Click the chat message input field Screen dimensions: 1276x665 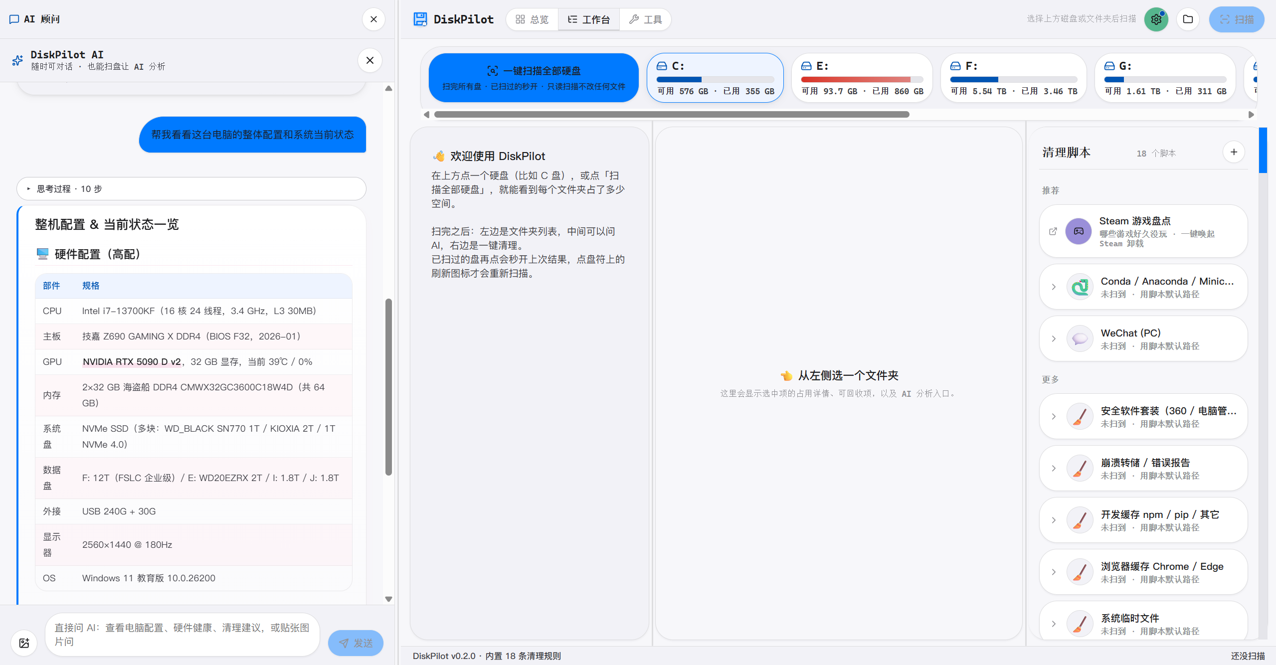pos(182,635)
